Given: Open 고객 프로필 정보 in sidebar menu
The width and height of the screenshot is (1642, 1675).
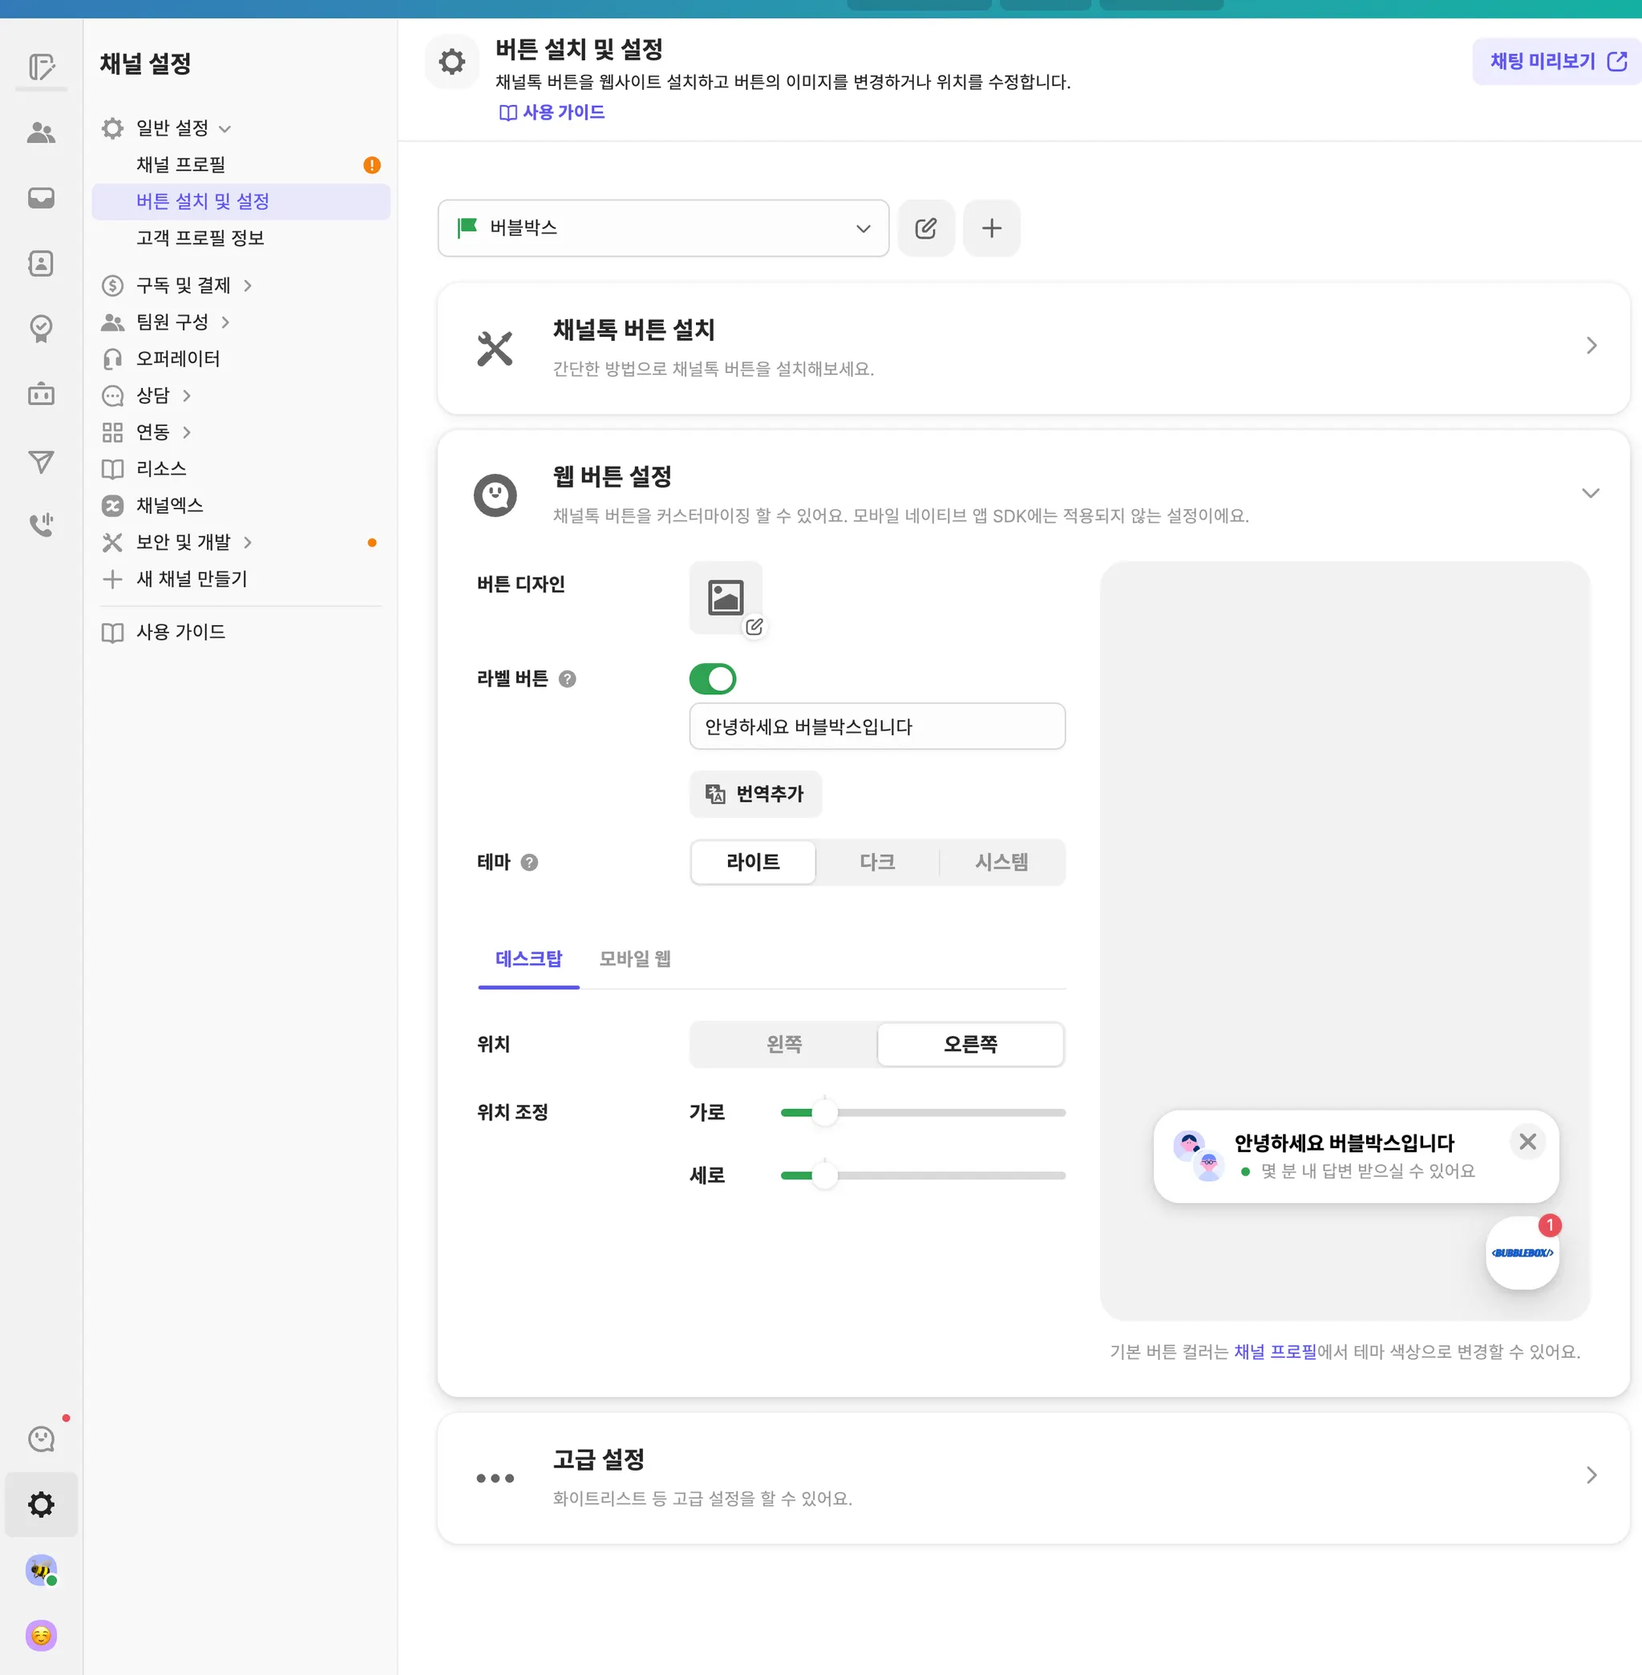Looking at the screenshot, I should (x=200, y=237).
